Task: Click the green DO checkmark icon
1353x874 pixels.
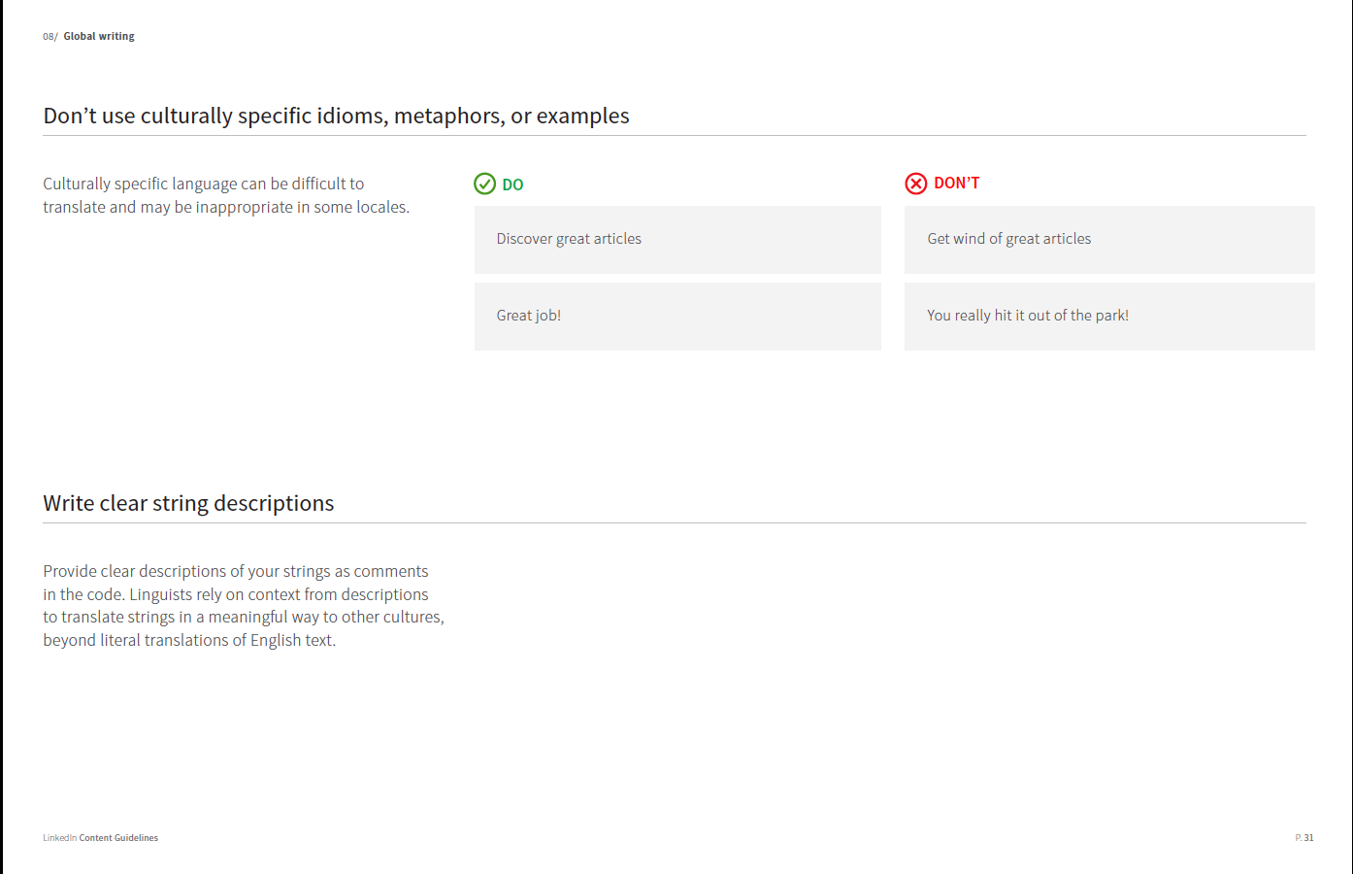Action: pyautogui.click(x=484, y=184)
